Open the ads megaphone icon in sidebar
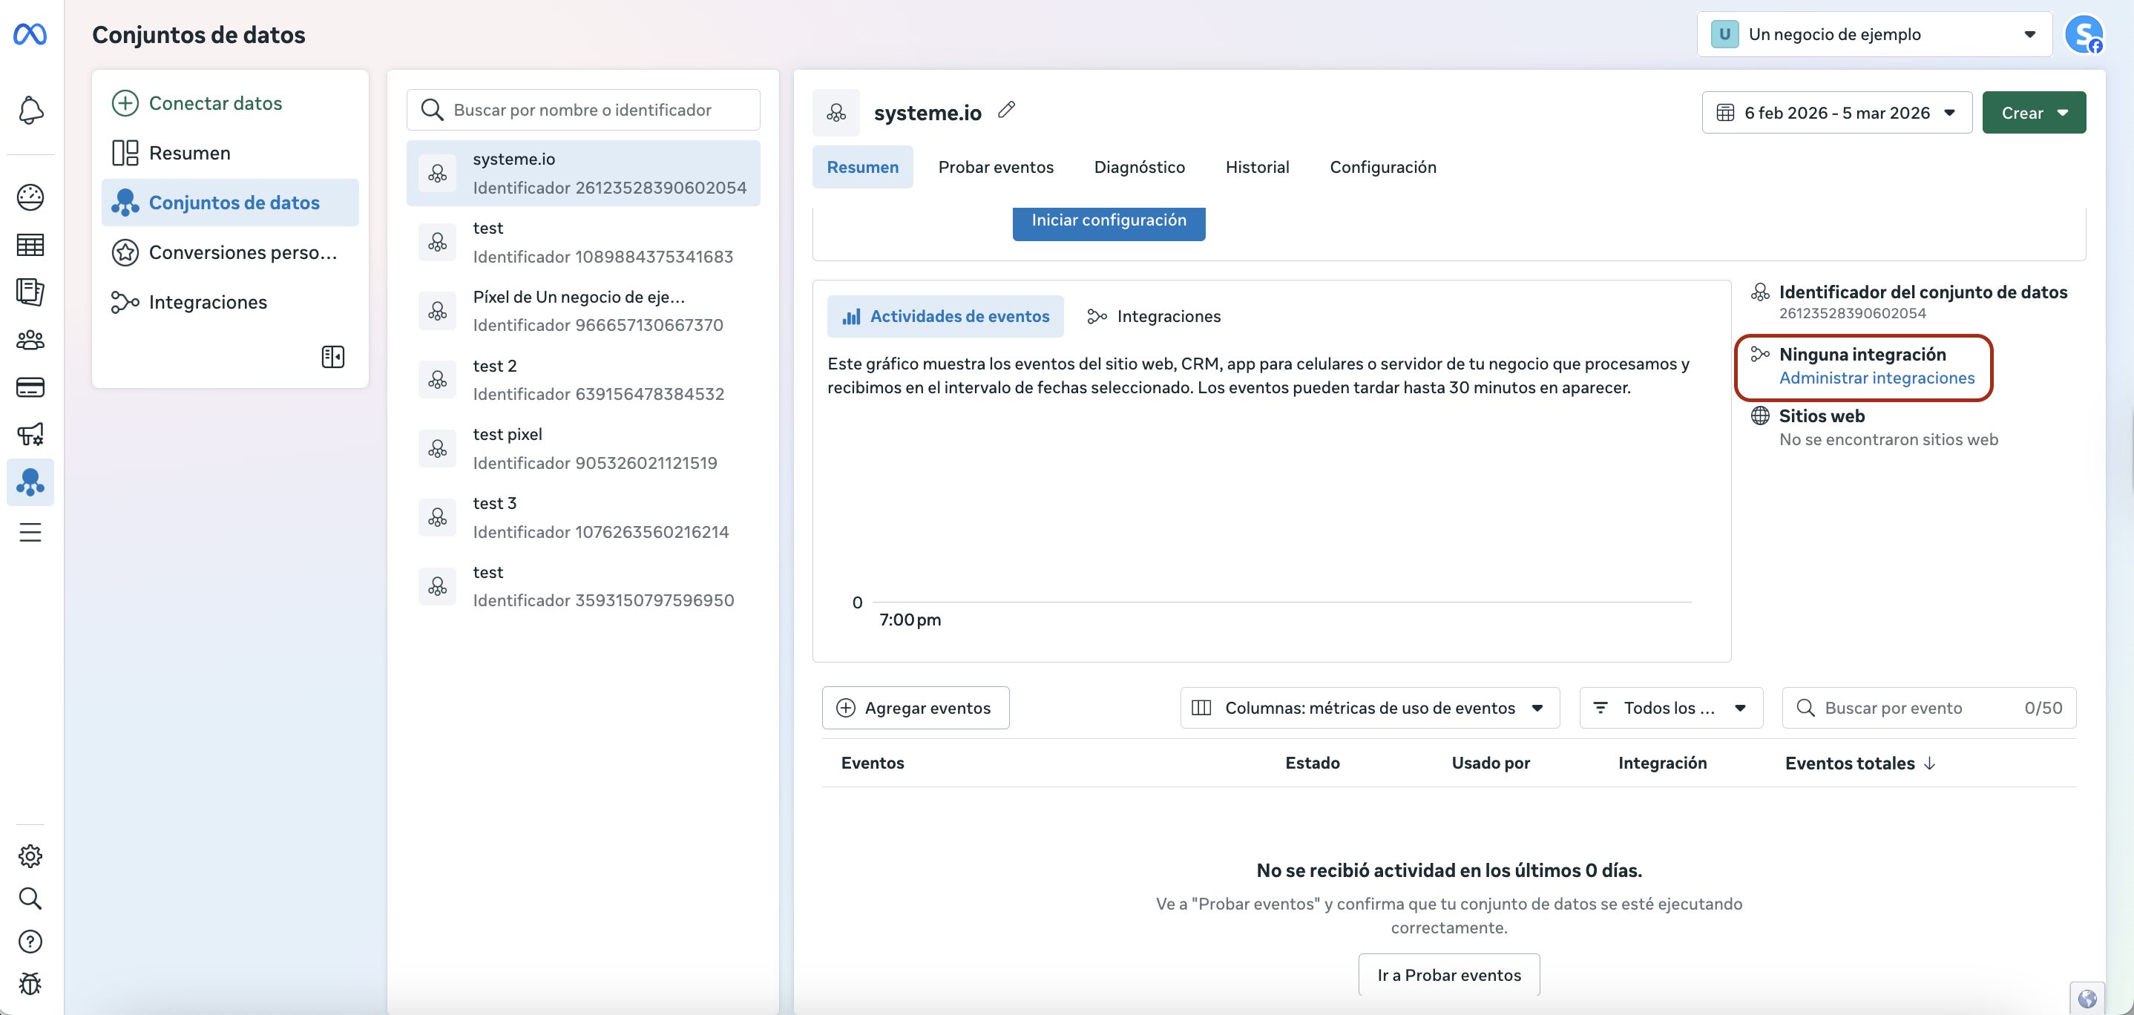 point(30,434)
